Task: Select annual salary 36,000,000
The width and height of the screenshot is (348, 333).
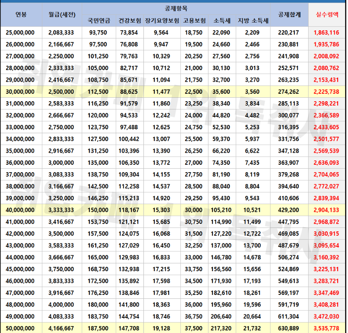Action: 20,163
